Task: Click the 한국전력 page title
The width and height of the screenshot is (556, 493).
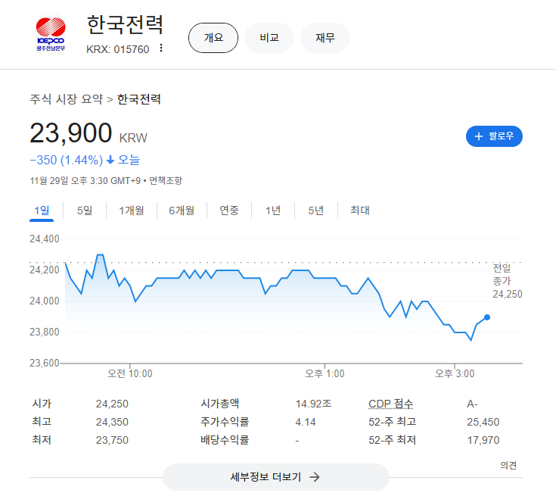Action: (125, 25)
